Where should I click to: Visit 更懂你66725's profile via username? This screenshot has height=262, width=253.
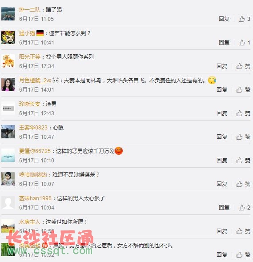tap(35, 151)
